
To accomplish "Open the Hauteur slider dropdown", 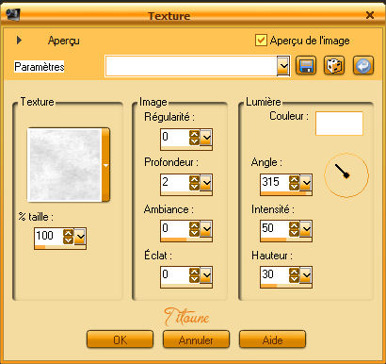I will tap(306, 275).
